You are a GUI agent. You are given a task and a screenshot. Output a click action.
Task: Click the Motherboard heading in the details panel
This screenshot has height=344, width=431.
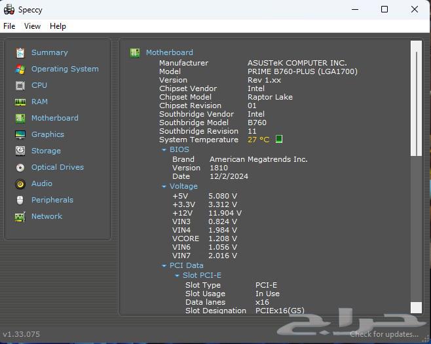pos(169,52)
